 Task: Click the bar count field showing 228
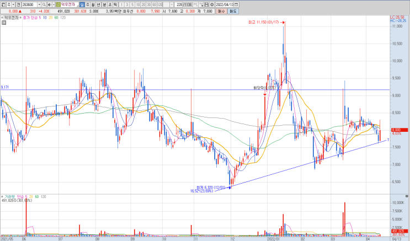(179, 5)
